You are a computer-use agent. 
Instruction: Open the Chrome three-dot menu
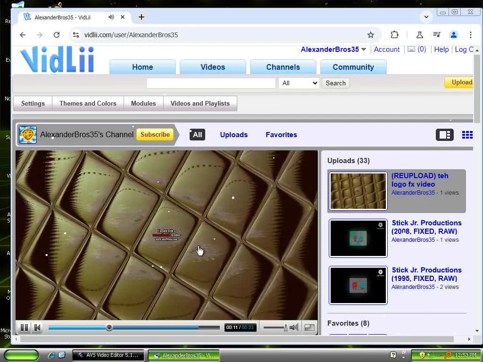(x=470, y=35)
